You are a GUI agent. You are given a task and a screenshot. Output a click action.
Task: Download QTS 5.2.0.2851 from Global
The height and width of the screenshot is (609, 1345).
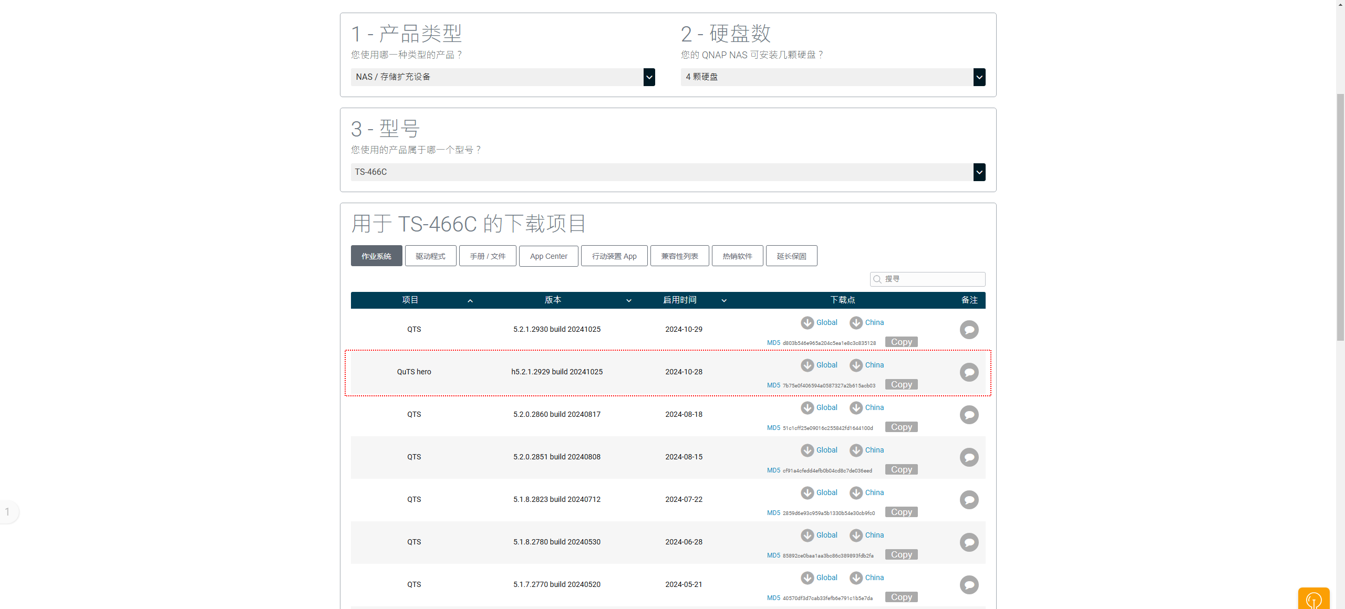click(819, 450)
